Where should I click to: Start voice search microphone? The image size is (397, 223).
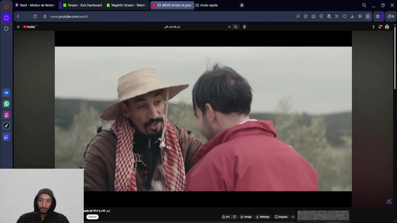click(x=244, y=27)
